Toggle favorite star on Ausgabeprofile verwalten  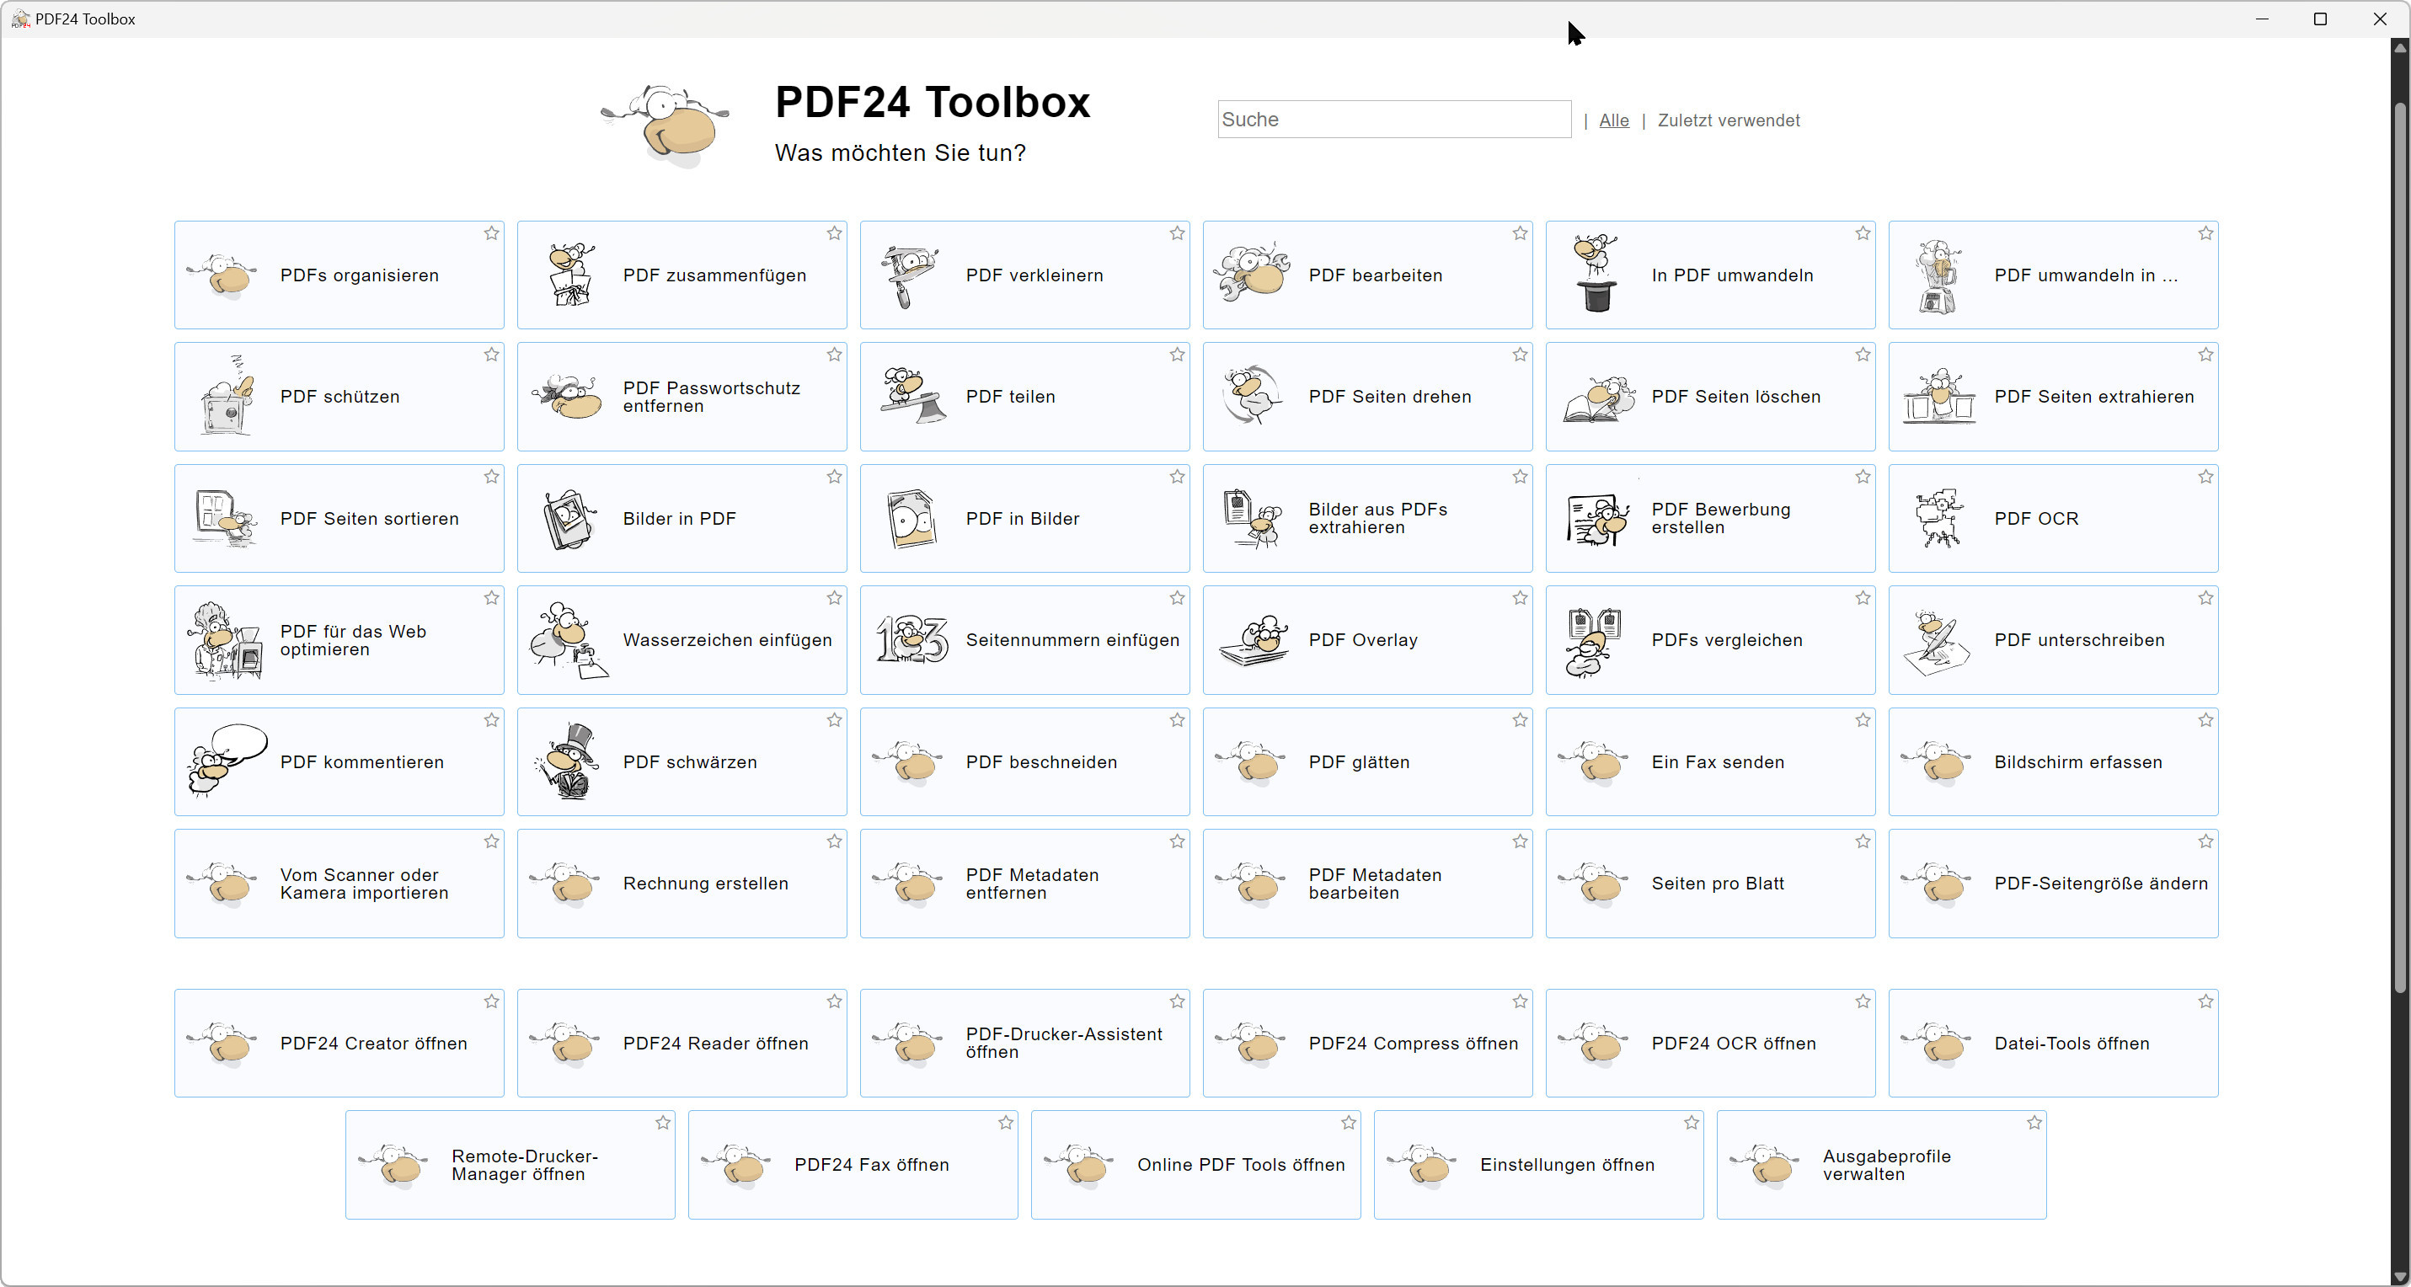pos(2034,1124)
